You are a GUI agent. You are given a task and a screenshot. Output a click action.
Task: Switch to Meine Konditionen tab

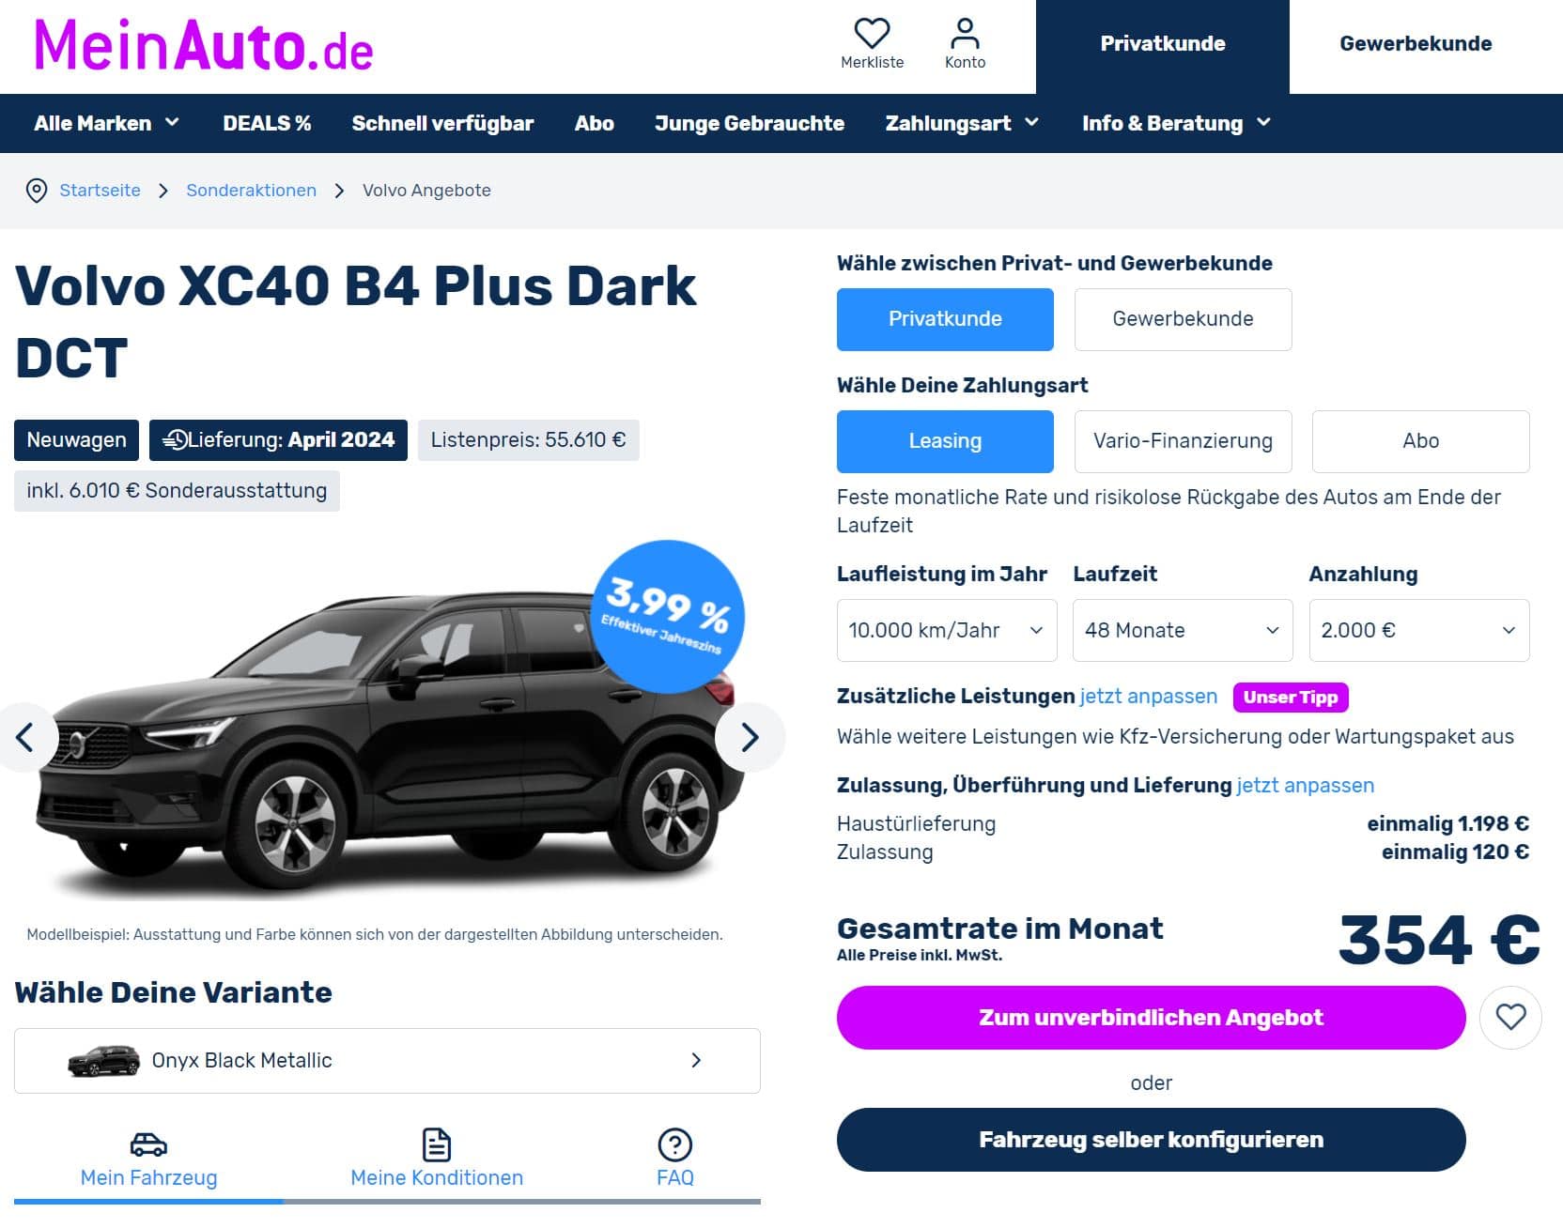pyautogui.click(x=437, y=1159)
